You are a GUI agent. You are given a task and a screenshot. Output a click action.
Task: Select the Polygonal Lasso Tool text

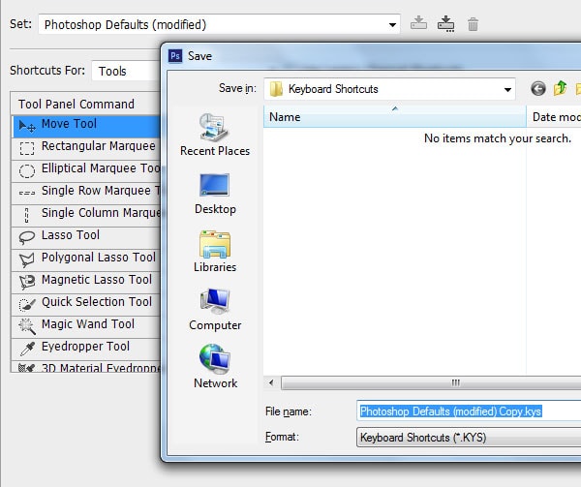pos(99,257)
